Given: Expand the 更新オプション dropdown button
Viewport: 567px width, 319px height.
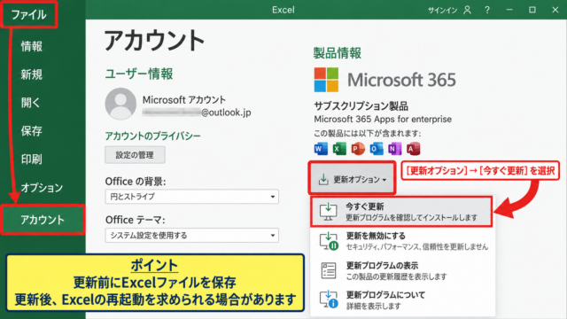Looking at the screenshot, I should pyautogui.click(x=353, y=179).
